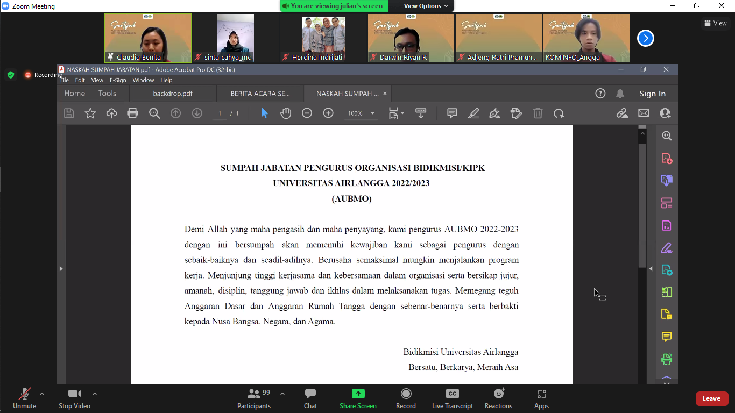Expand audio options arrow next to Unmute

42,394
